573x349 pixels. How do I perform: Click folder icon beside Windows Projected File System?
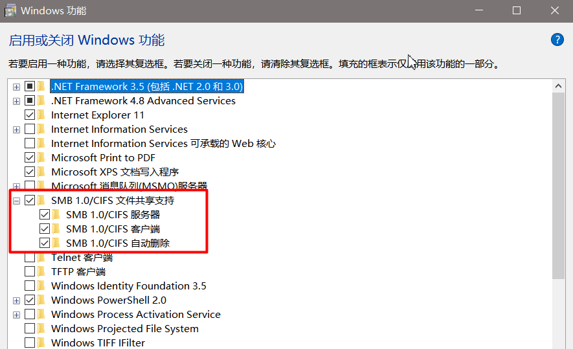point(41,329)
